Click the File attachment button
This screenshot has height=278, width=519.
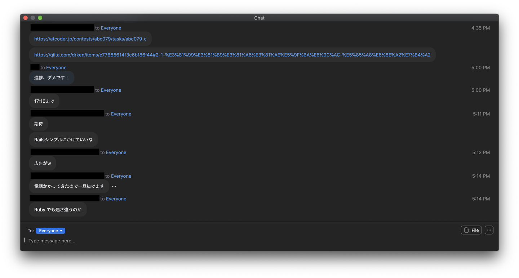471,230
